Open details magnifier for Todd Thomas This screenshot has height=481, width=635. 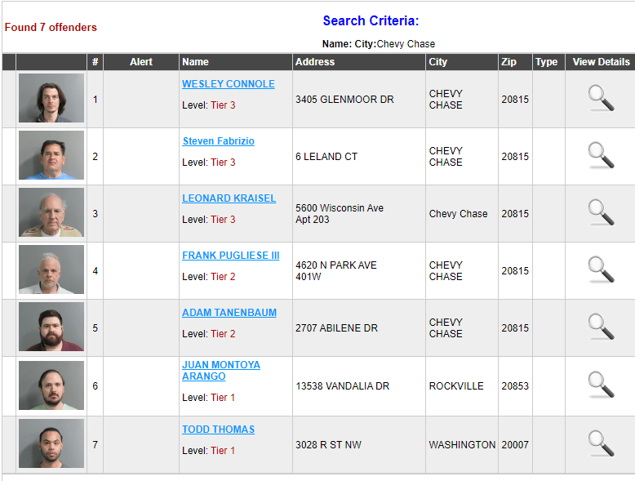tap(601, 443)
